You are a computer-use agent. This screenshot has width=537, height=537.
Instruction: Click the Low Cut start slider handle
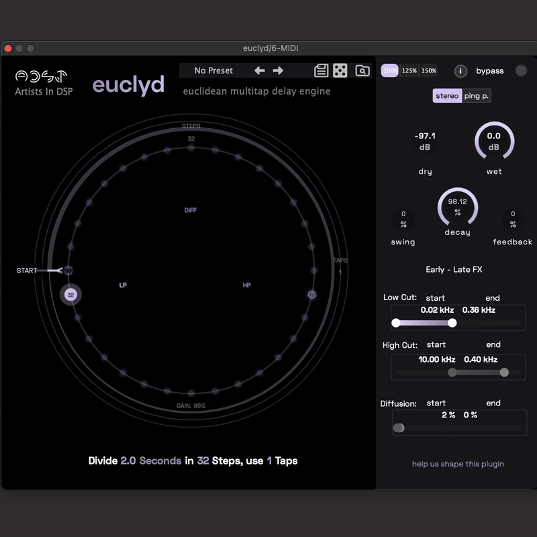point(396,323)
